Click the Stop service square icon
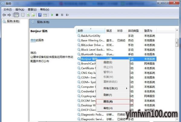Viewport: 181px width, 122px height. (x=57, y=15)
